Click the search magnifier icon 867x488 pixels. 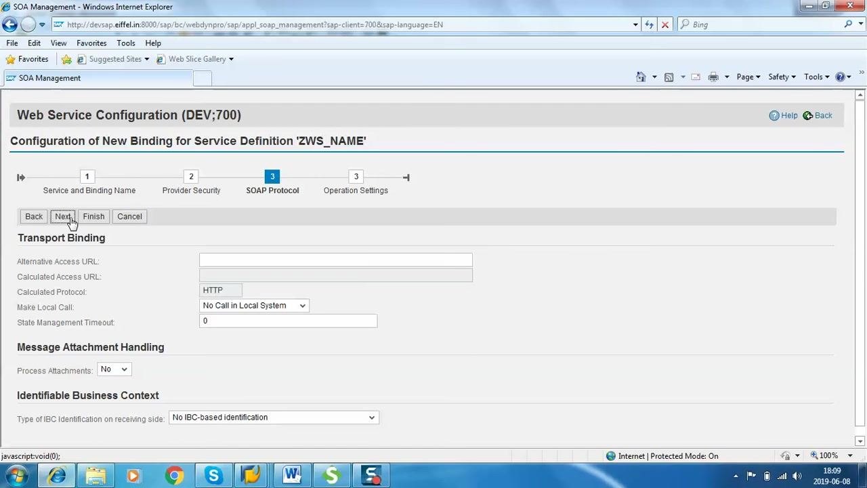coord(848,24)
